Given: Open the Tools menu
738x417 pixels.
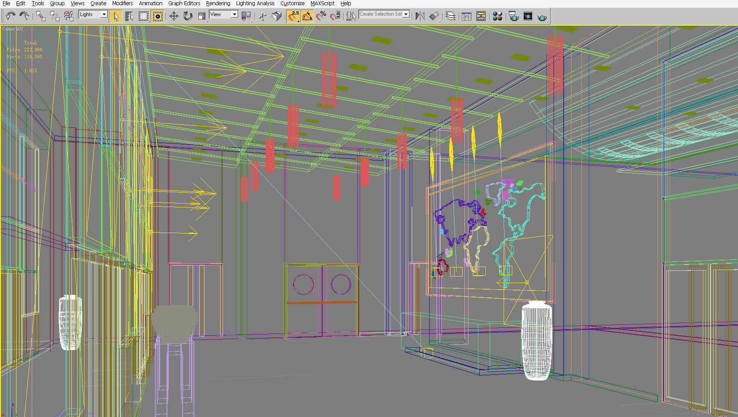Looking at the screenshot, I should pyautogui.click(x=38, y=3).
